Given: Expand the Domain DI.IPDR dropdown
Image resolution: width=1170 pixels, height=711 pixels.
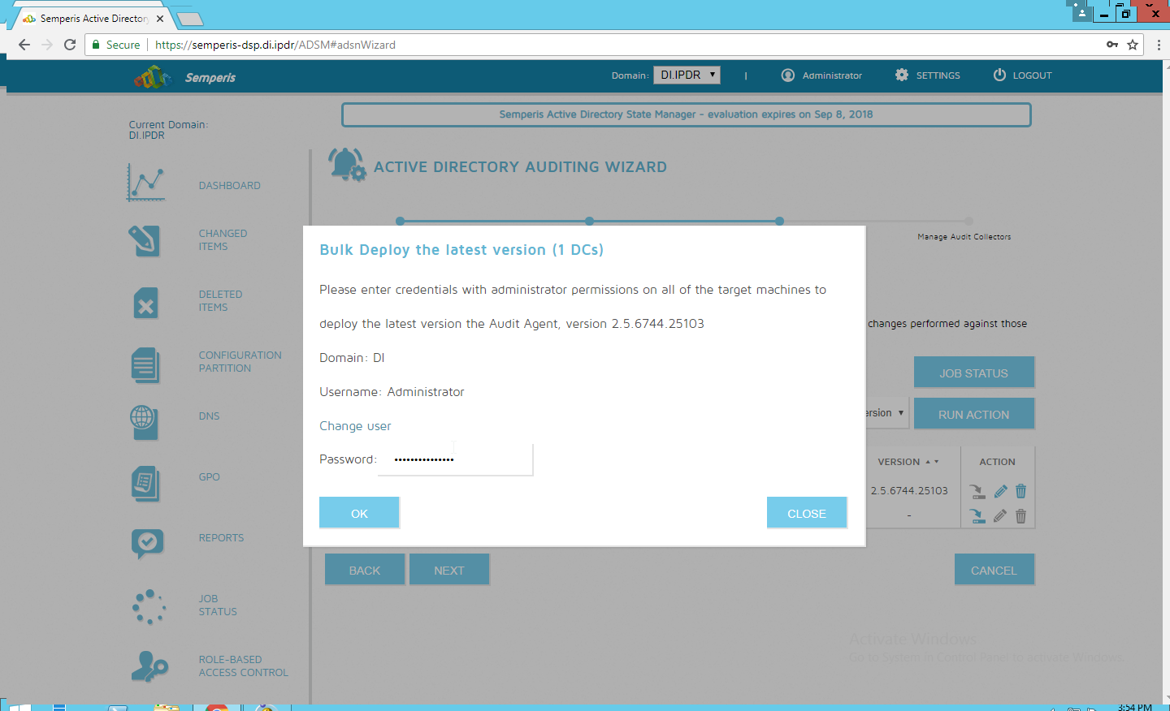Looking at the screenshot, I should click(x=687, y=75).
